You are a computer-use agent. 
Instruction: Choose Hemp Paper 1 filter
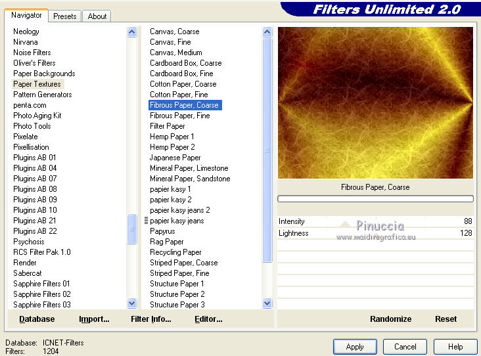172,137
